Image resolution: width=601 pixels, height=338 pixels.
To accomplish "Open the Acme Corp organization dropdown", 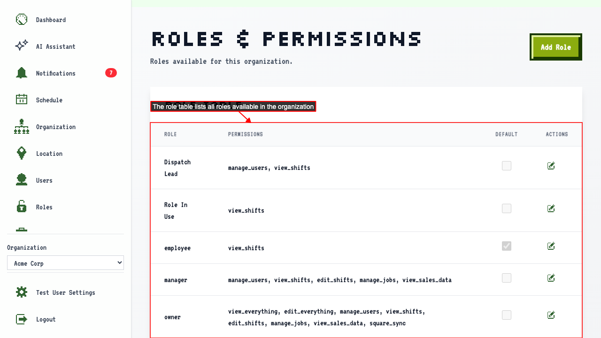I will tap(65, 263).
